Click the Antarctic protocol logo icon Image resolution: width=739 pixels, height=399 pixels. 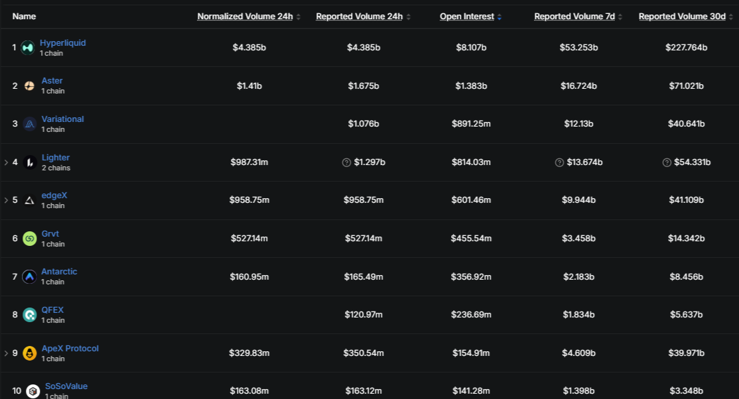point(29,276)
